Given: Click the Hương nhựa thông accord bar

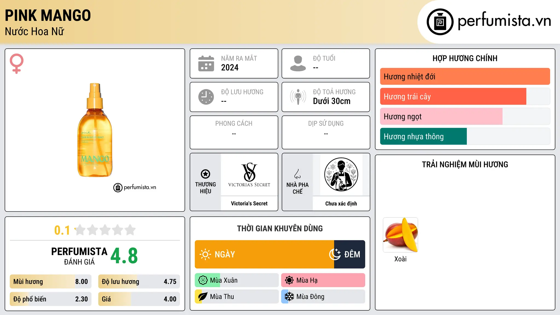Looking at the screenshot, I should (x=465, y=136).
